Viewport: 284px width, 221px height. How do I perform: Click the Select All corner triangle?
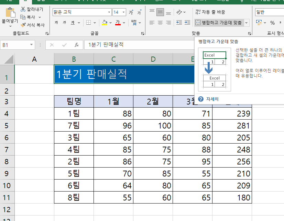coord(9,59)
